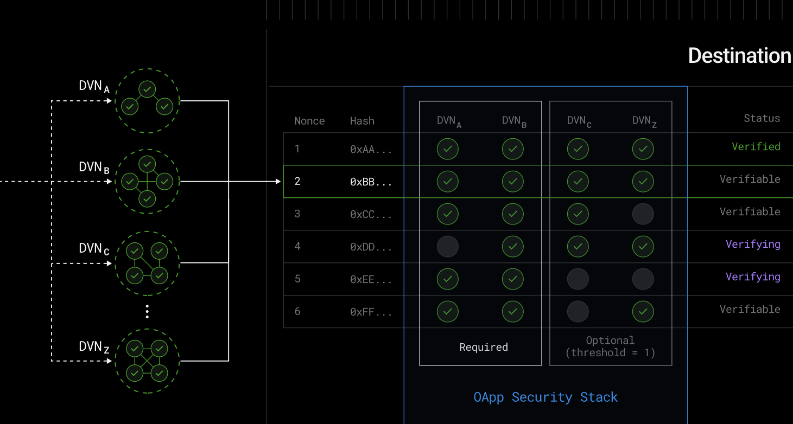The height and width of the screenshot is (424, 793).
Task: Select the DVN B checkmark in 0xDD row
Action: [x=513, y=247]
